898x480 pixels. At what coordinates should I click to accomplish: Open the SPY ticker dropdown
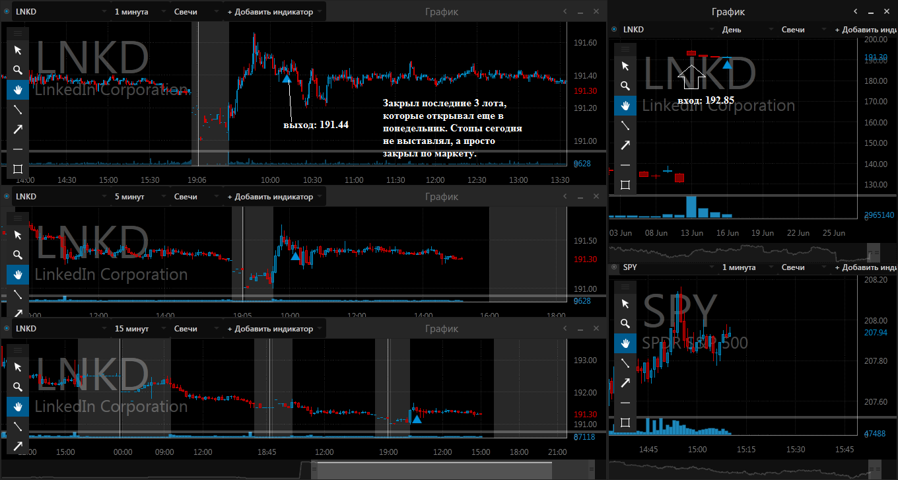[668, 267]
